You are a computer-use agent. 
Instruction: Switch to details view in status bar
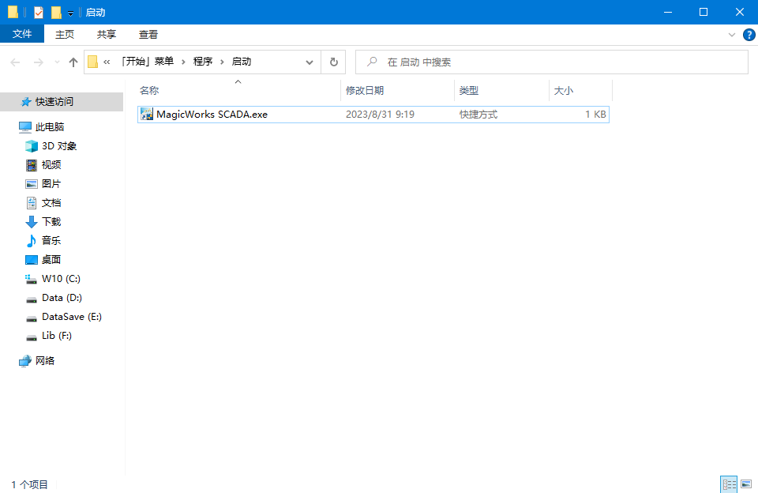[x=729, y=484]
